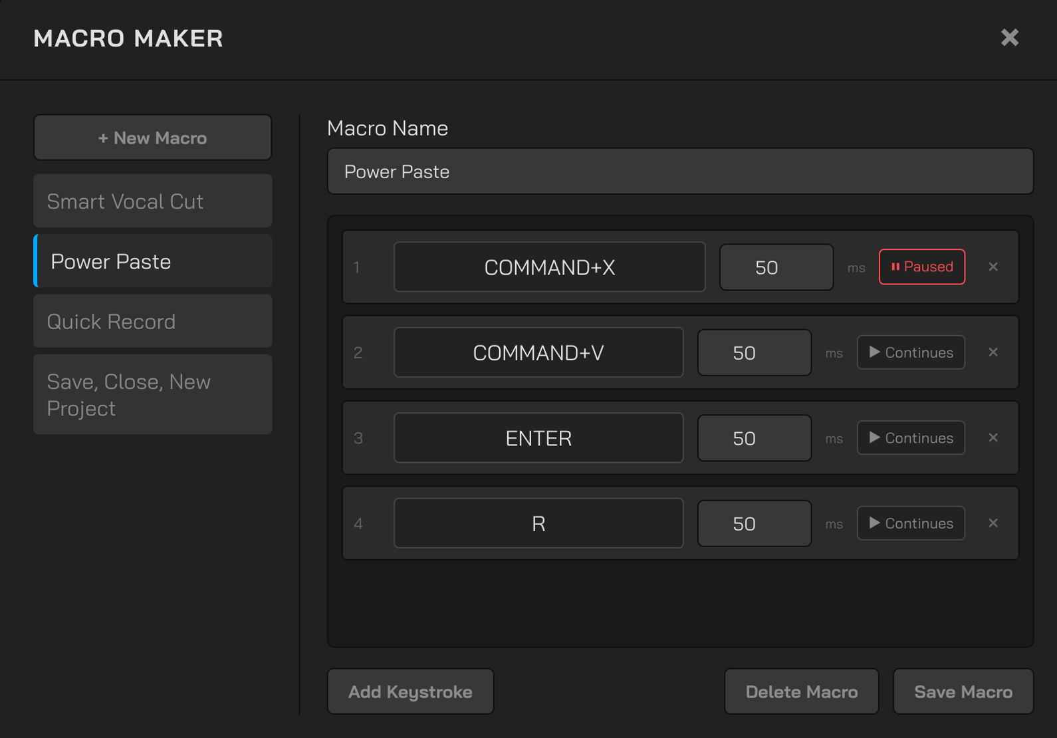Select the Save, Close, New Project macro

153,395
